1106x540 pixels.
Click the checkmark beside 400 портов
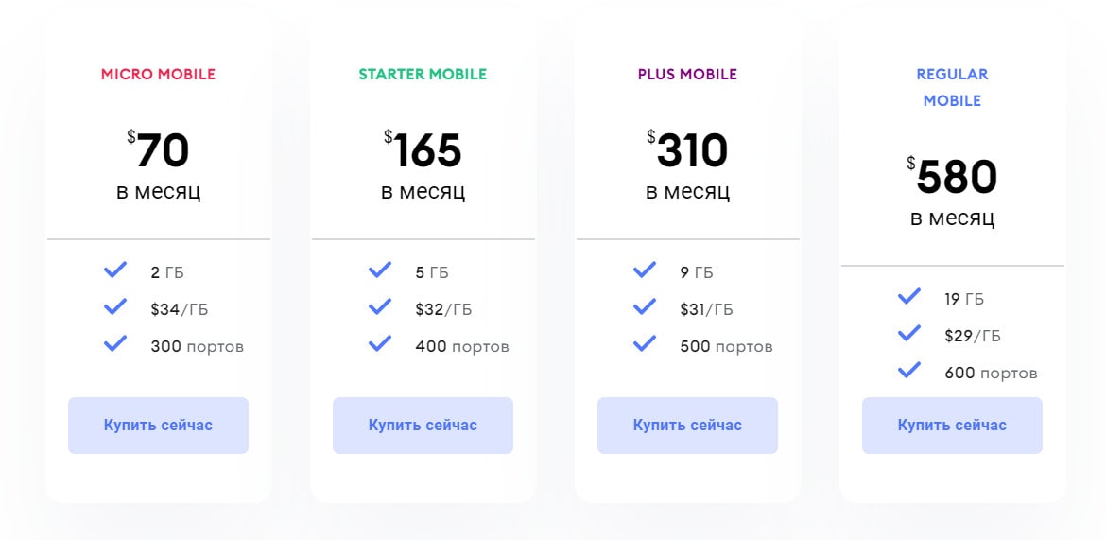click(379, 343)
